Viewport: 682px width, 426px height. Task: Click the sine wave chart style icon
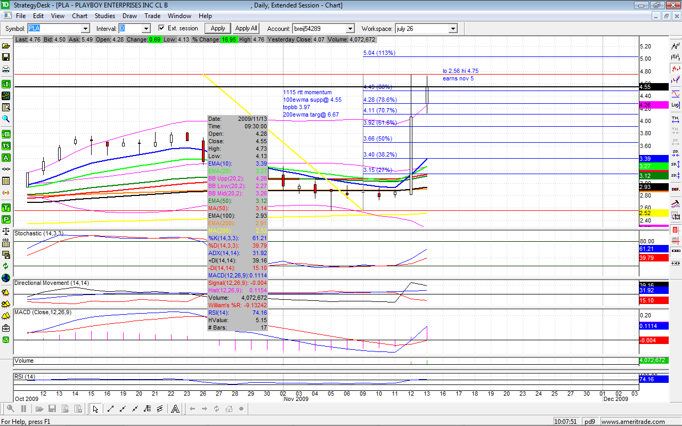point(676,94)
